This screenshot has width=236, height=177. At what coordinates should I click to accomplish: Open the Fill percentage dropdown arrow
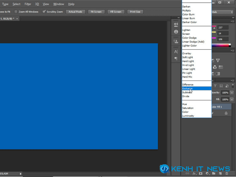232,99
